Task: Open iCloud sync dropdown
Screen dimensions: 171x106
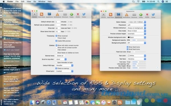Action: [x=64, y=71]
